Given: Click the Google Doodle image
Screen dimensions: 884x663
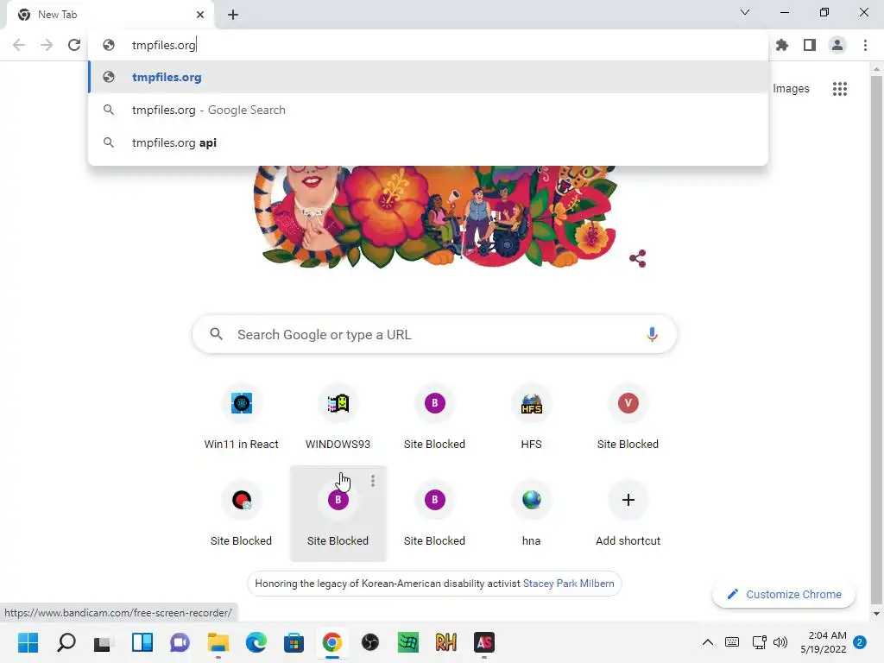Looking at the screenshot, I should tap(435, 217).
